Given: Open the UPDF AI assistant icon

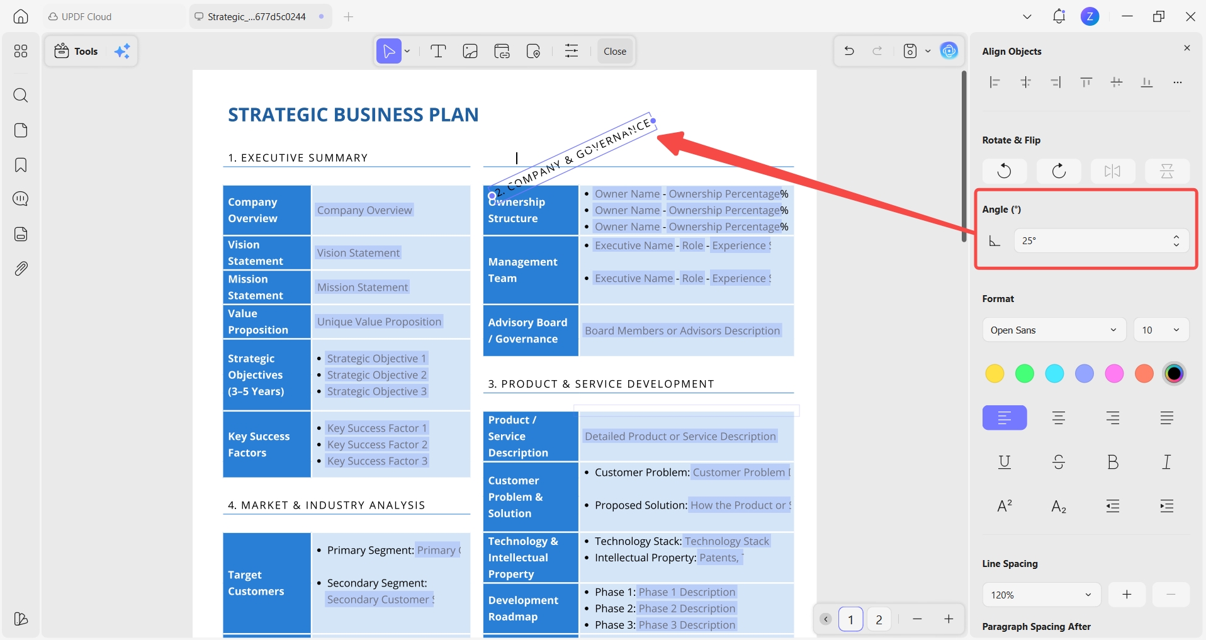Looking at the screenshot, I should [949, 51].
